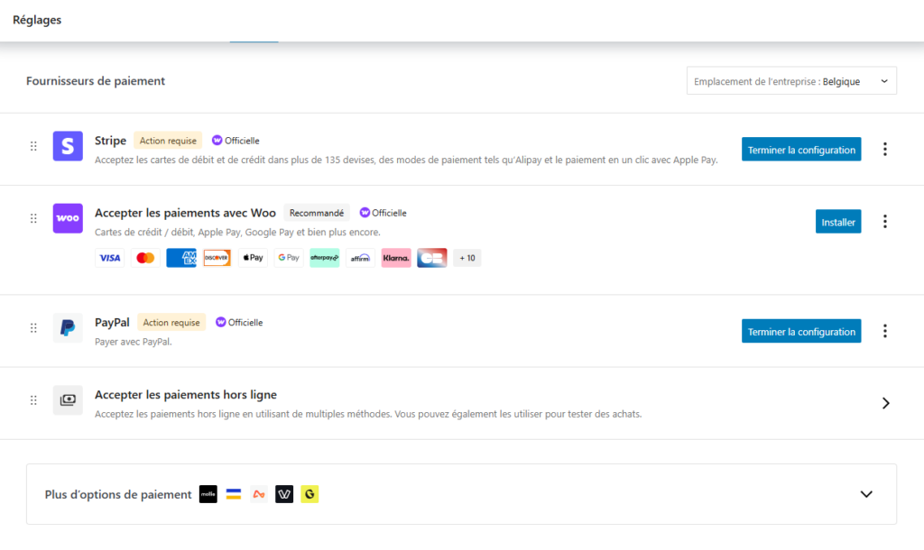
Task: Click the Afterpay icon
Action: pos(324,258)
